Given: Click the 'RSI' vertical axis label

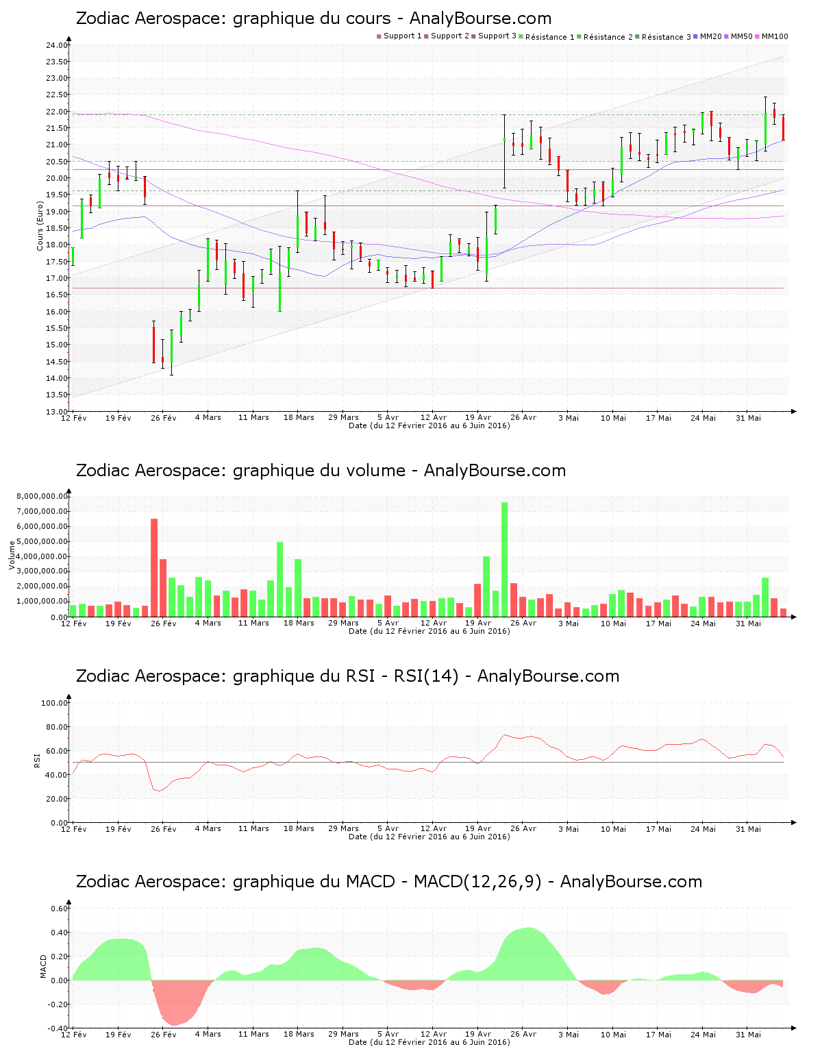Looking at the screenshot, I should point(36,760).
